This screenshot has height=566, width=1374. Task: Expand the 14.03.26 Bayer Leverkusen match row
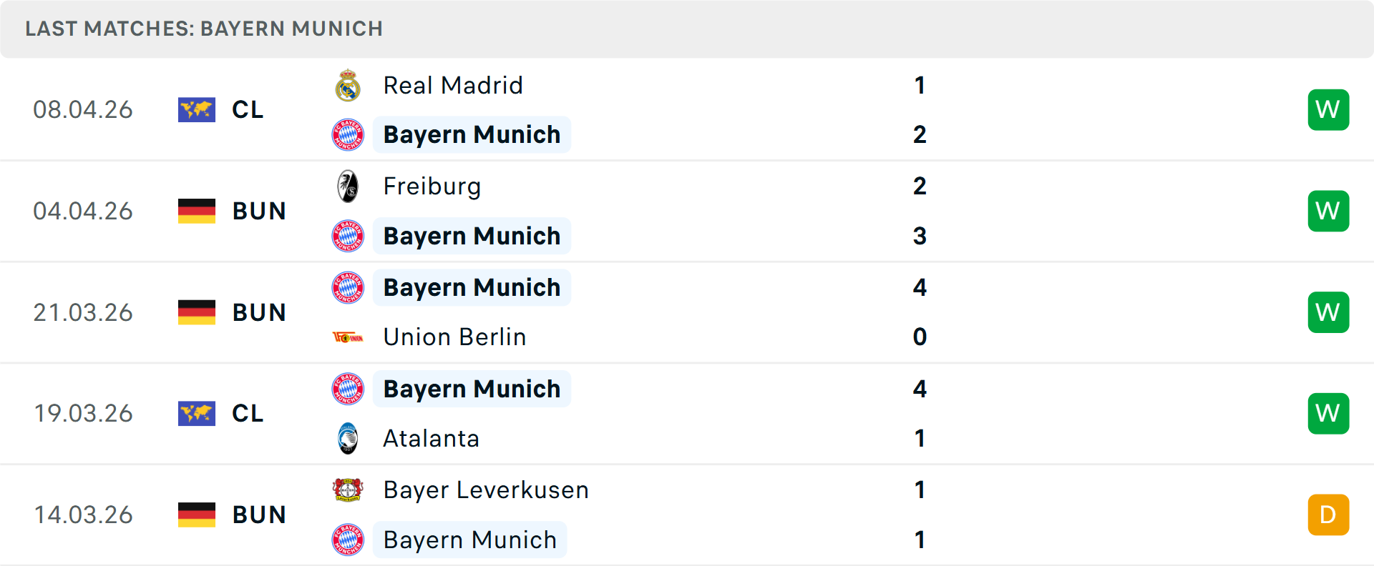coord(716,515)
